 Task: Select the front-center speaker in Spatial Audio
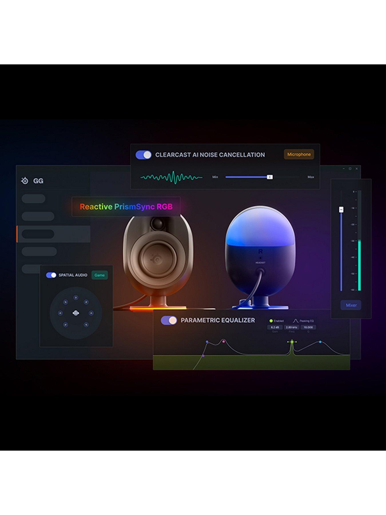click(76, 298)
